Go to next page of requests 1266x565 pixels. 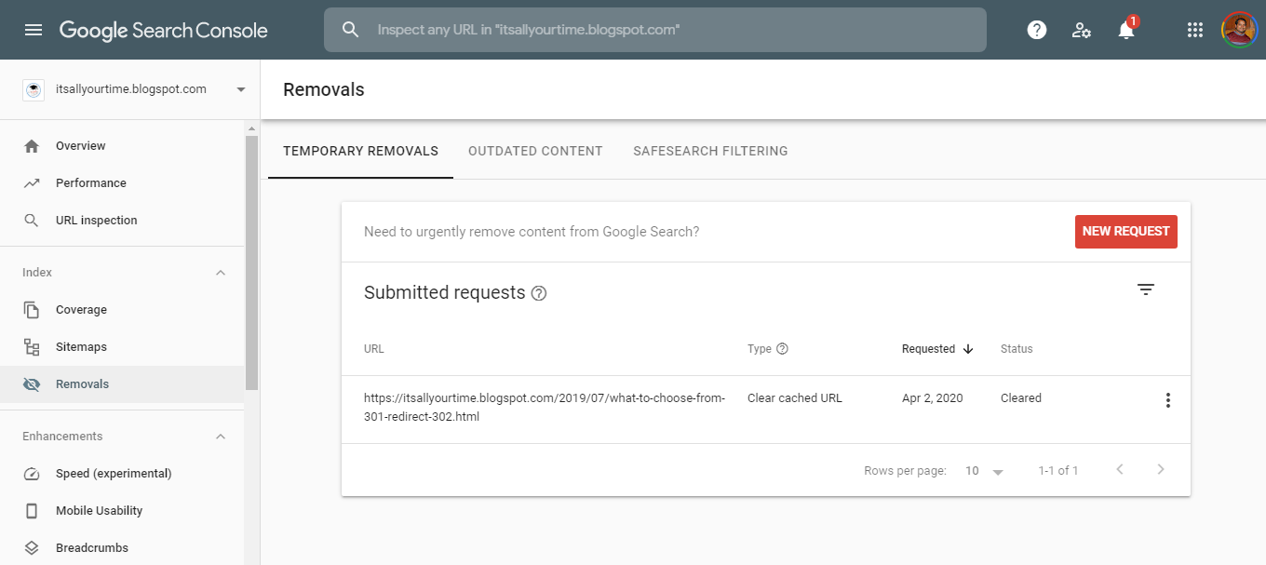coord(1161,469)
